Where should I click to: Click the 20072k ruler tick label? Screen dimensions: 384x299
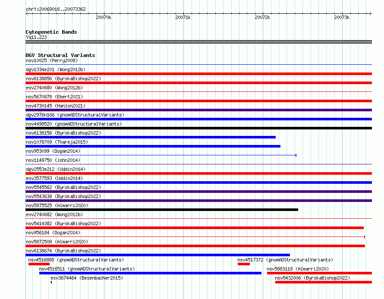262,17
